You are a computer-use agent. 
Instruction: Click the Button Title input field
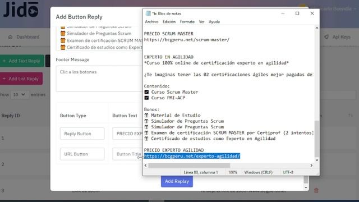(x=127, y=154)
